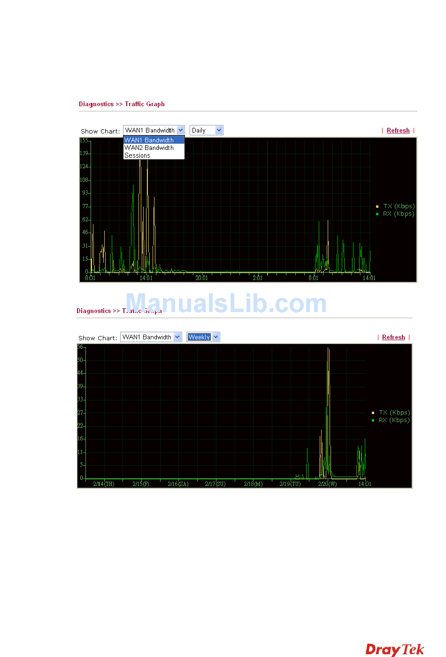Click RX (Kbps) green swatch in daily legend
Screen dimensions: 446x657
[x=377, y=214]
